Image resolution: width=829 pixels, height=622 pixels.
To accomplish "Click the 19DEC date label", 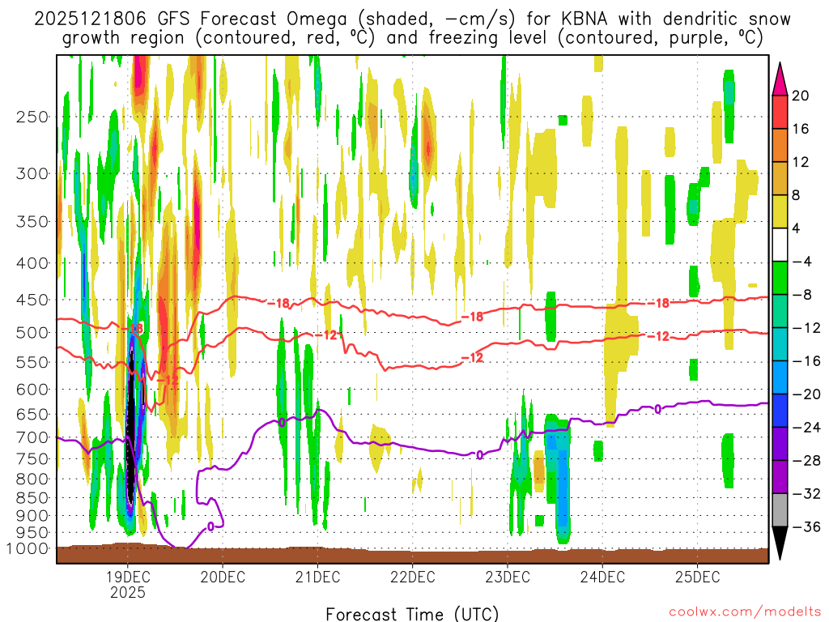I will (x=127, y=577).
